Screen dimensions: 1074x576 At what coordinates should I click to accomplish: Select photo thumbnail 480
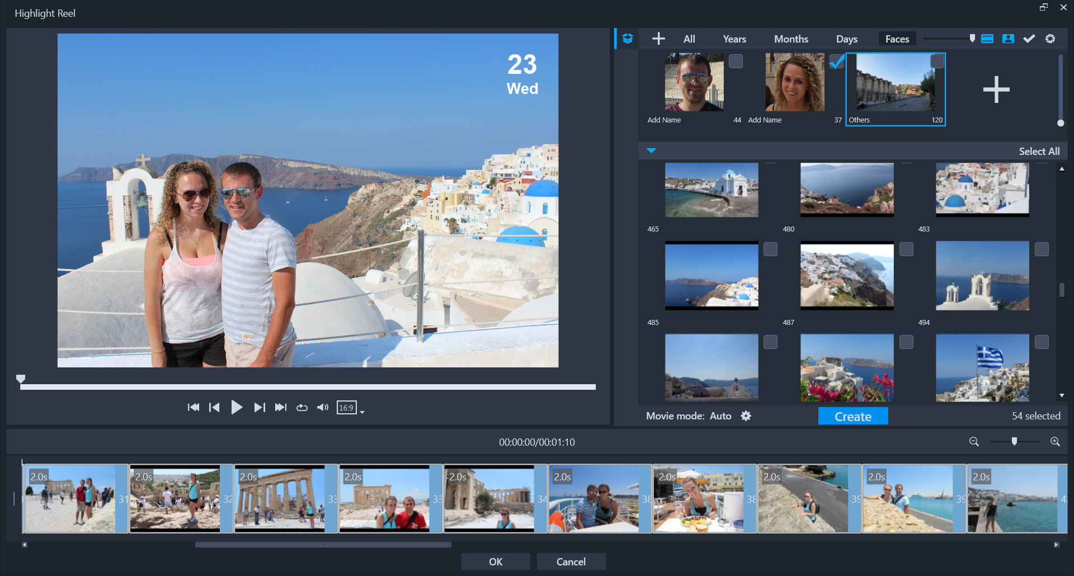[x=847, y=190]
